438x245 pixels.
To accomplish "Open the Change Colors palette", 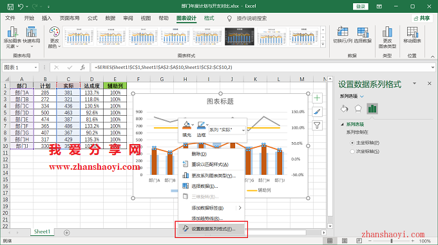I will (54, 38).
